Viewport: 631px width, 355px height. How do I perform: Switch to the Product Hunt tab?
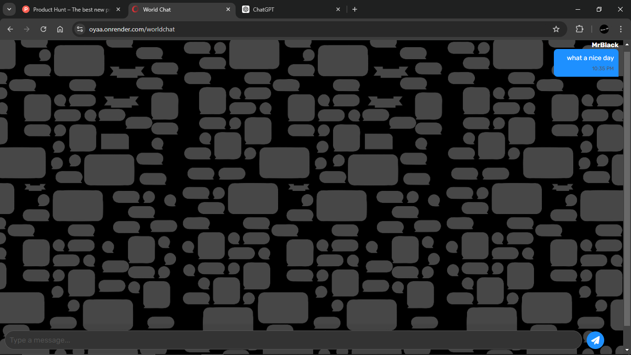coord(72,9)
